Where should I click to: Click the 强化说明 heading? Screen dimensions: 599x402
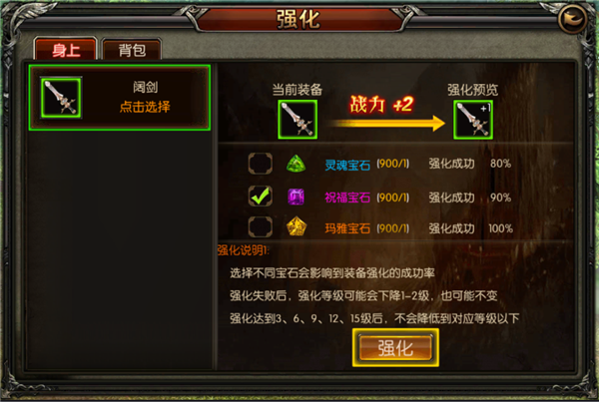[244, 250]
